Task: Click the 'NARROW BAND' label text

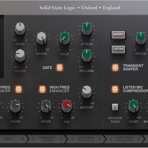Action: tap(115, 120)
